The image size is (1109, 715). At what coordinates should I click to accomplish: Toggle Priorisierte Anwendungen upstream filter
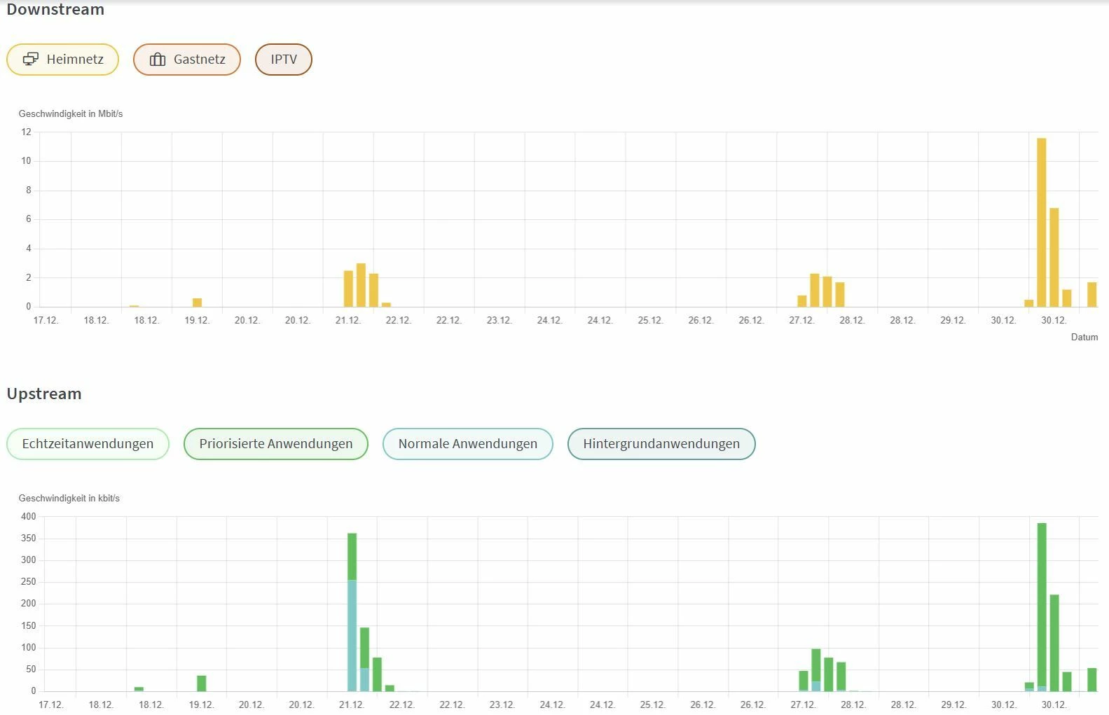(276, 444)
